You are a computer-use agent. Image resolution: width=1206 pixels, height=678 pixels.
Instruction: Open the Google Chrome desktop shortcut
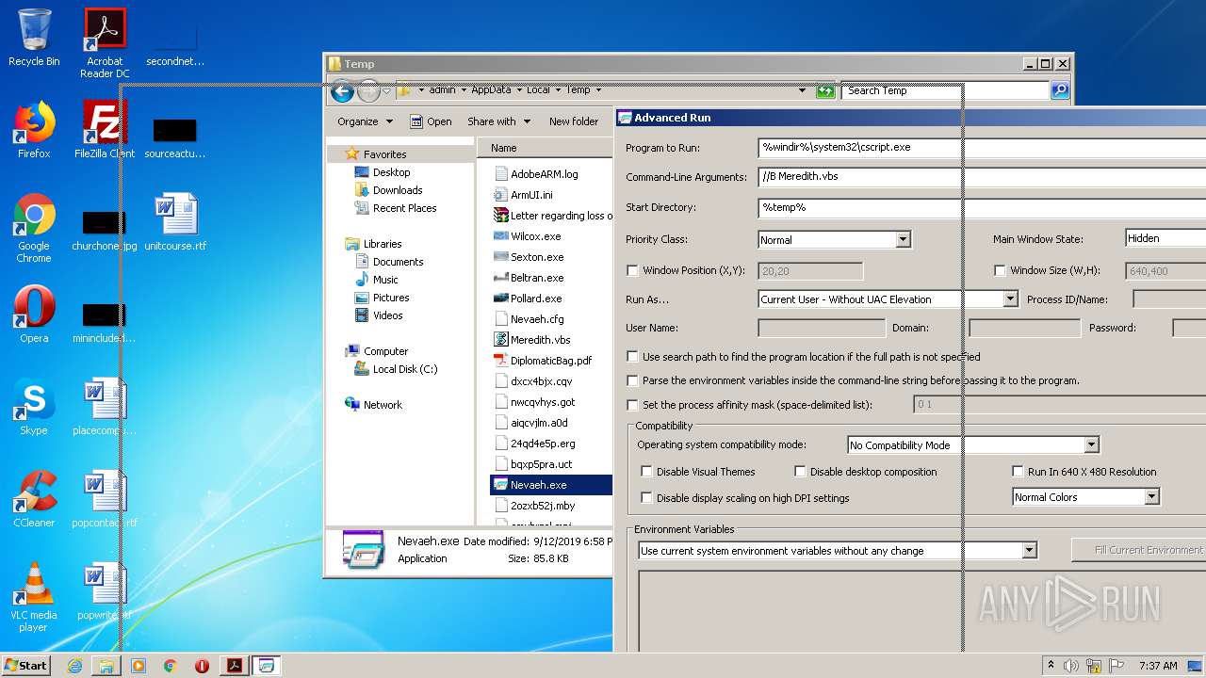click(x=34, y=228)
